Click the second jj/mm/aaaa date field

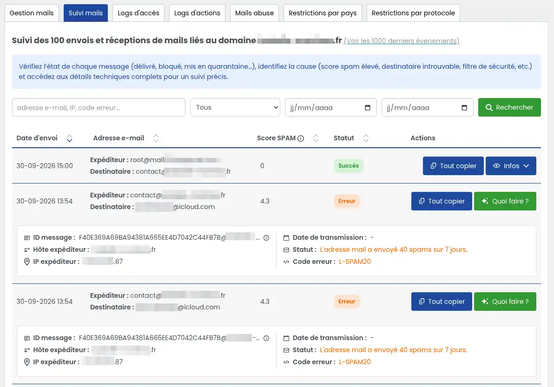(x=427, y=107)
